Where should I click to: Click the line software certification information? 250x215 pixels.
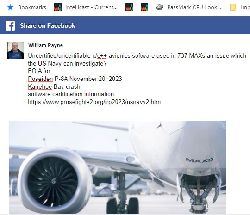point(71,94)
